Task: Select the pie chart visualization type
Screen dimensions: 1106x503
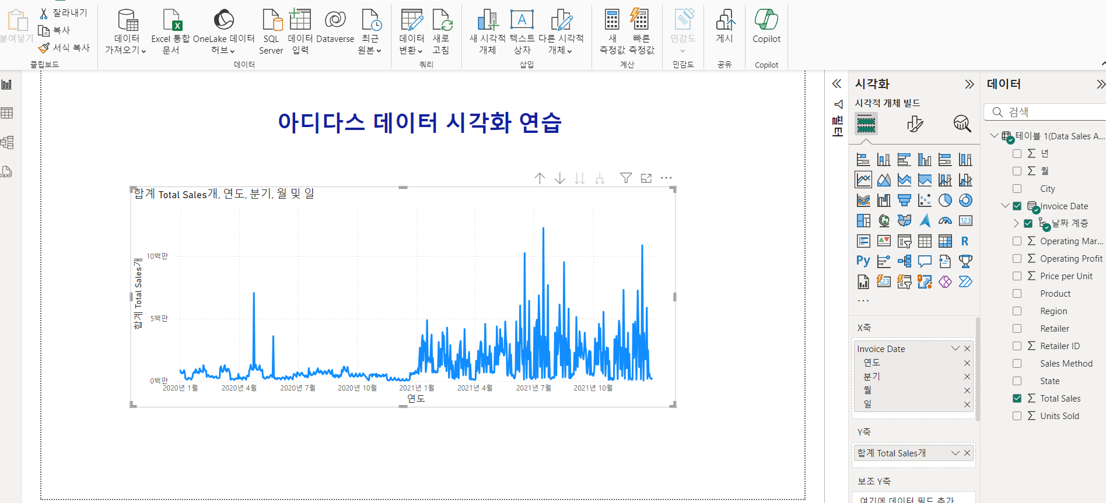Action: (945, 201)
